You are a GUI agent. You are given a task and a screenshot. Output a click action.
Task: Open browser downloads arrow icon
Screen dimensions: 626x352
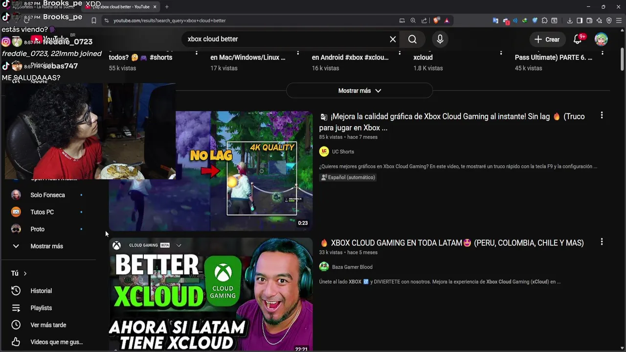pyautogui.click(x=570, y=21)
